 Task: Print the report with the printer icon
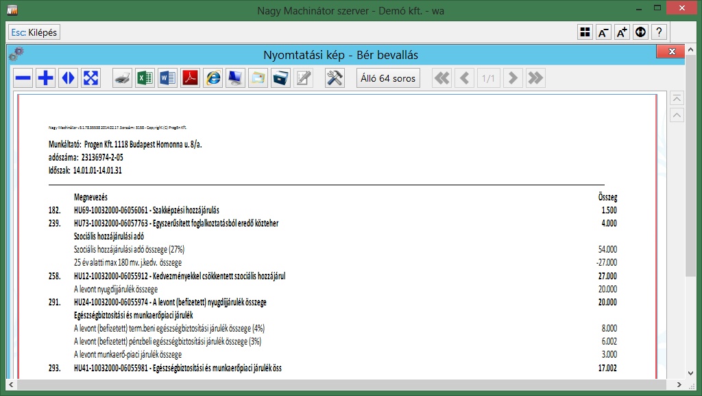tap(122, 78)
